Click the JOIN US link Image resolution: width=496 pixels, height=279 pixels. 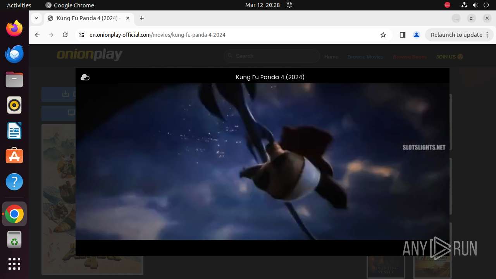(x=449, y=57)
